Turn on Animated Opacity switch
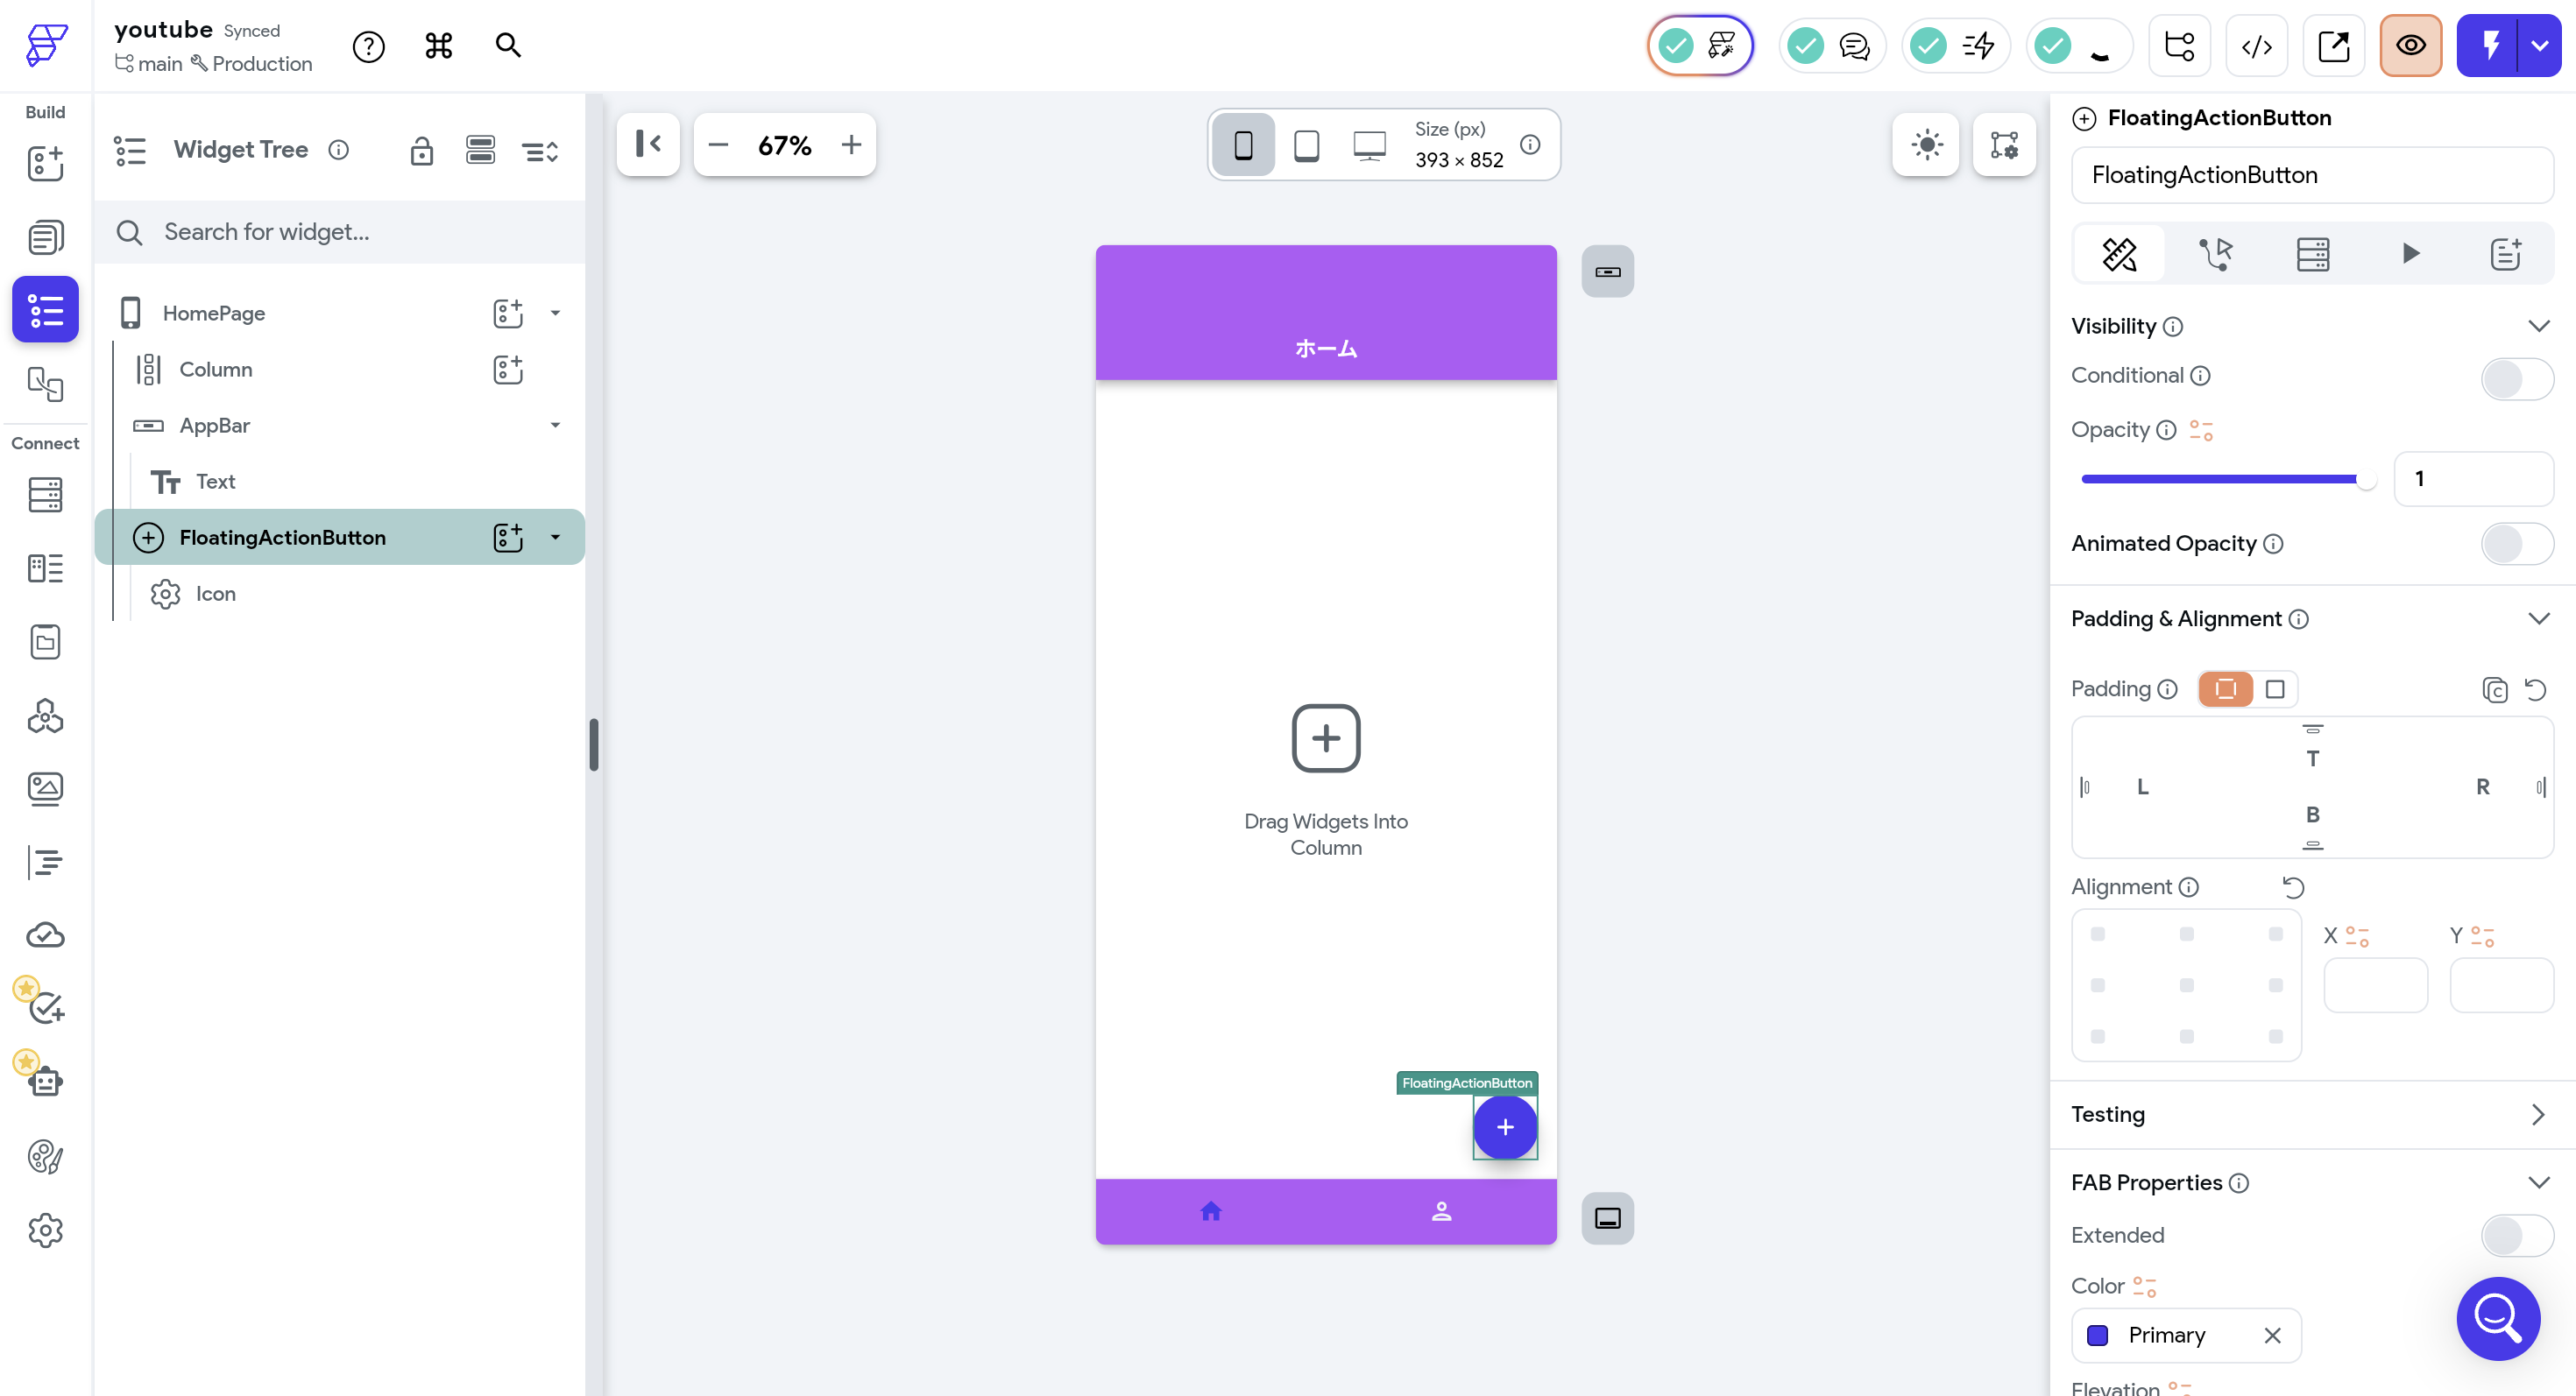Screen dimensions: 2576x1396 [x=2516, y=544]
